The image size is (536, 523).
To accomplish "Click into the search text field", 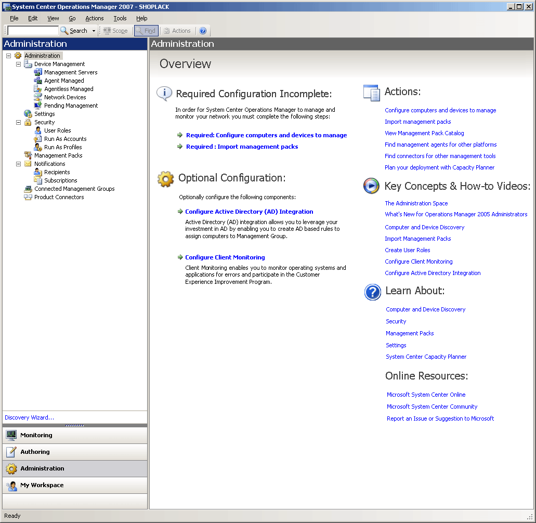I will (33, 31).
